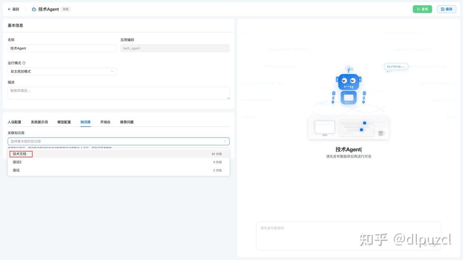Switch to the 人设配置 tab

[x=14, y=122]
